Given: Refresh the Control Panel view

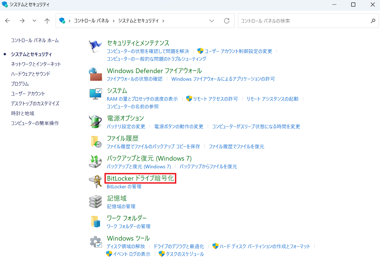Looking at the screenshot, I should [227, 21].
